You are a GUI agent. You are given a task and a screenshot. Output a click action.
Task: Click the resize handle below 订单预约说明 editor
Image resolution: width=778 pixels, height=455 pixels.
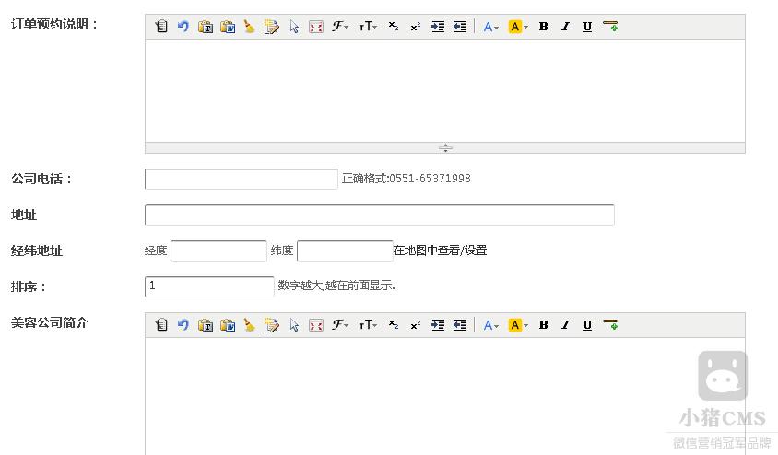[445, 147]
